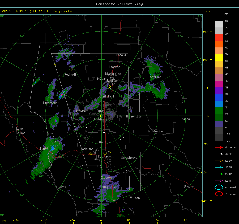Click the Lacombe city label
The image size is (239, 224).
point(114,67)
